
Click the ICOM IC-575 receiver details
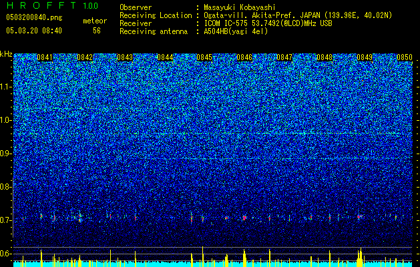(268, 23)
